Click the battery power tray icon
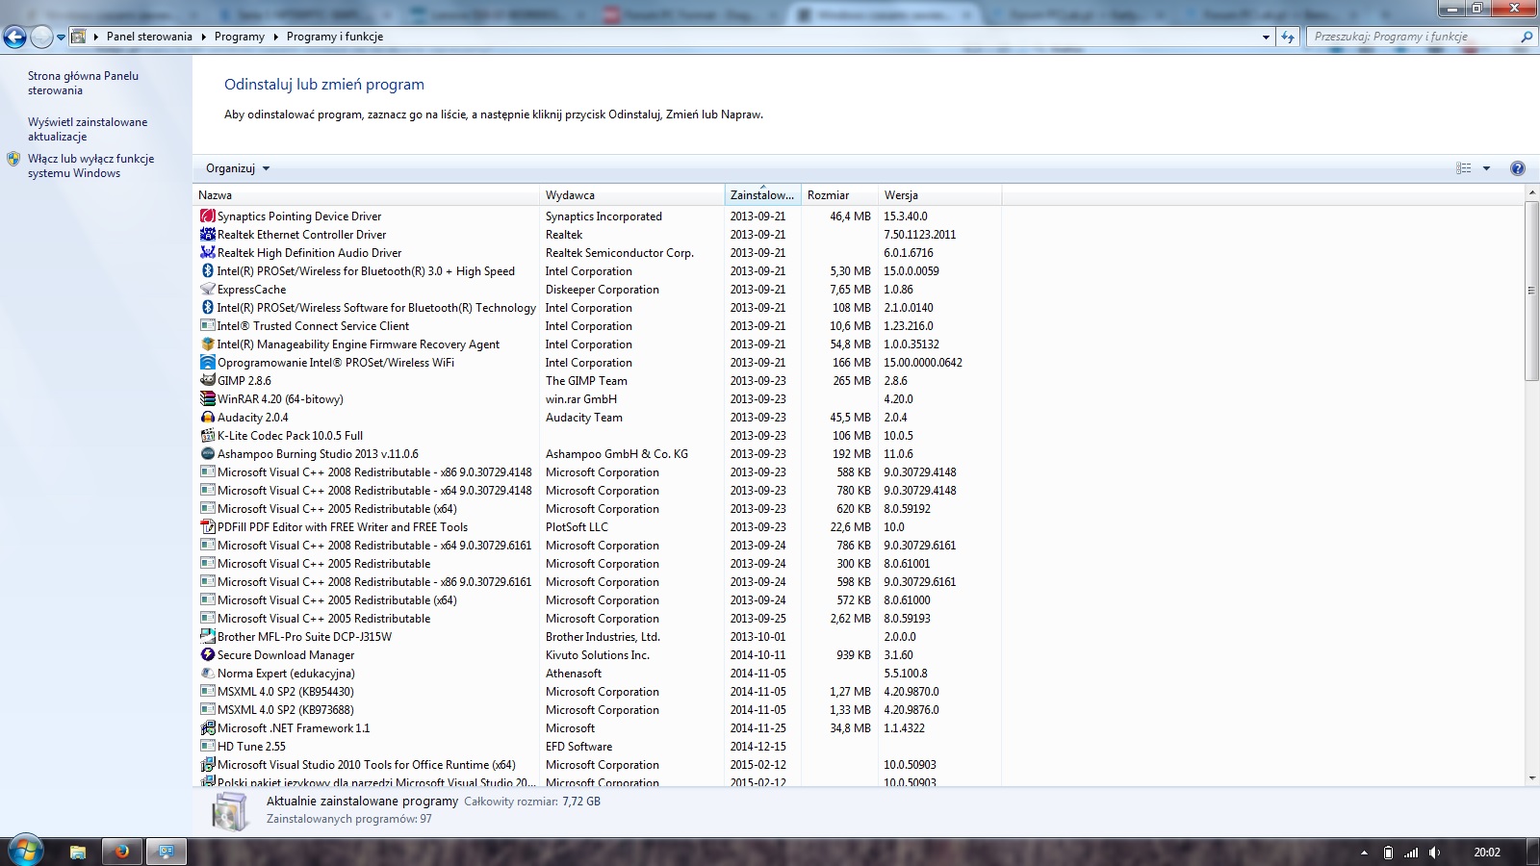1540x866 pixels. 1388,853
